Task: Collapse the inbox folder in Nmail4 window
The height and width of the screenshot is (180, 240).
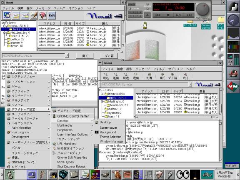Action: 102,94
